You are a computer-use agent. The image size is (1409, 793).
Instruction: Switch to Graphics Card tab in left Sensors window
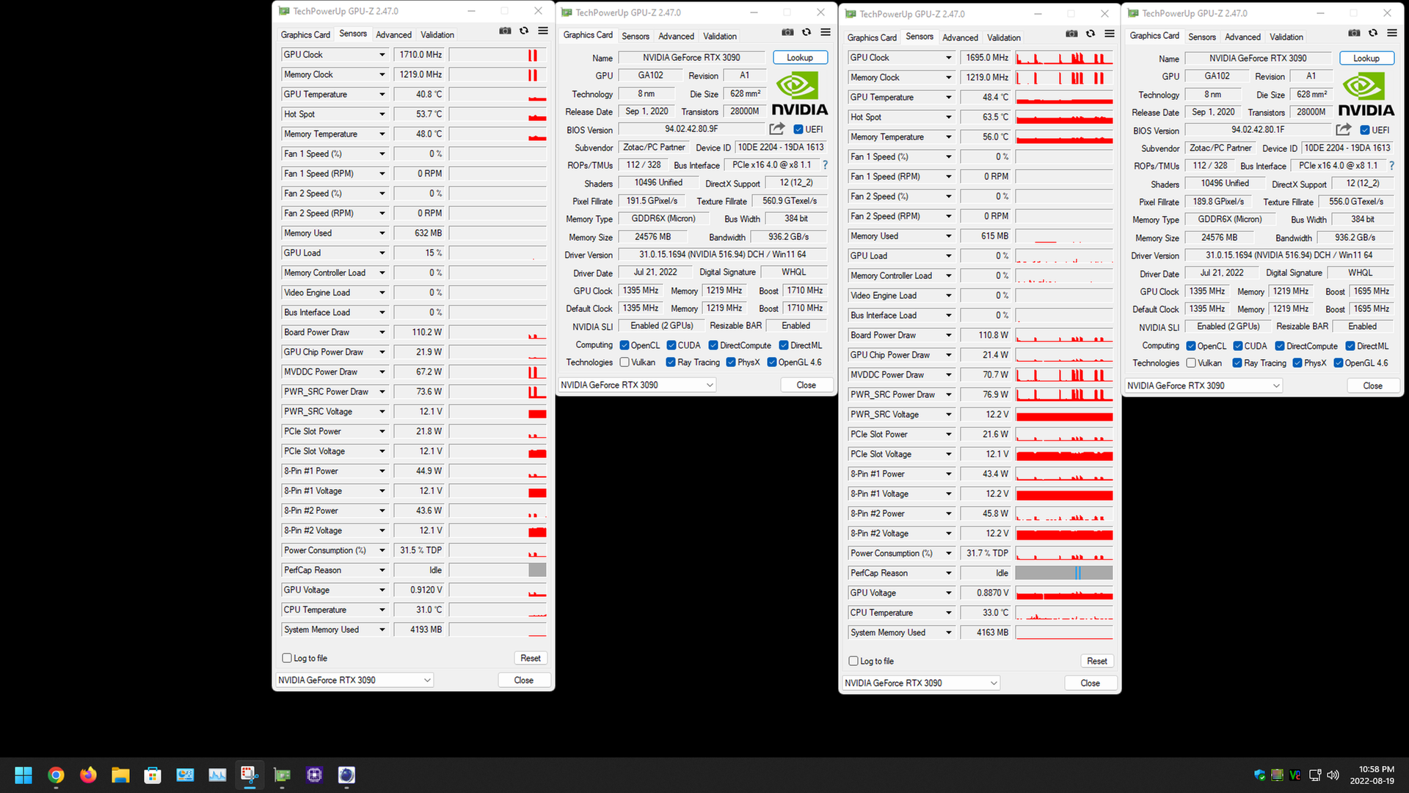pyautogui.click(x=305, y=35)
